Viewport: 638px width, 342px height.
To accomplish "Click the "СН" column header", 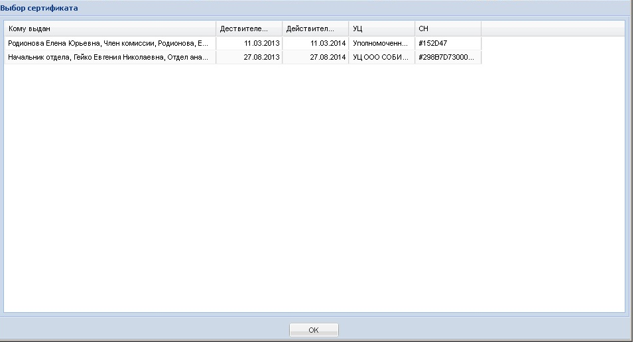I will 448,28.
